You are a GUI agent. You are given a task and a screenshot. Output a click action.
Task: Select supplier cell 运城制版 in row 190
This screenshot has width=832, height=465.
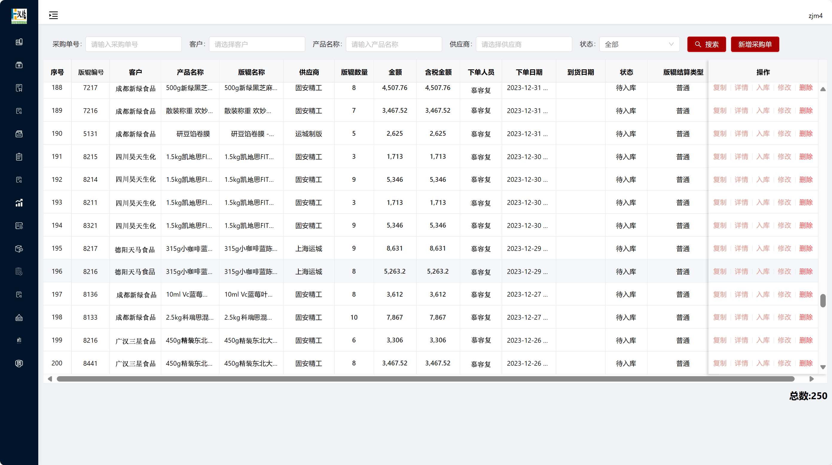(309, 133)
